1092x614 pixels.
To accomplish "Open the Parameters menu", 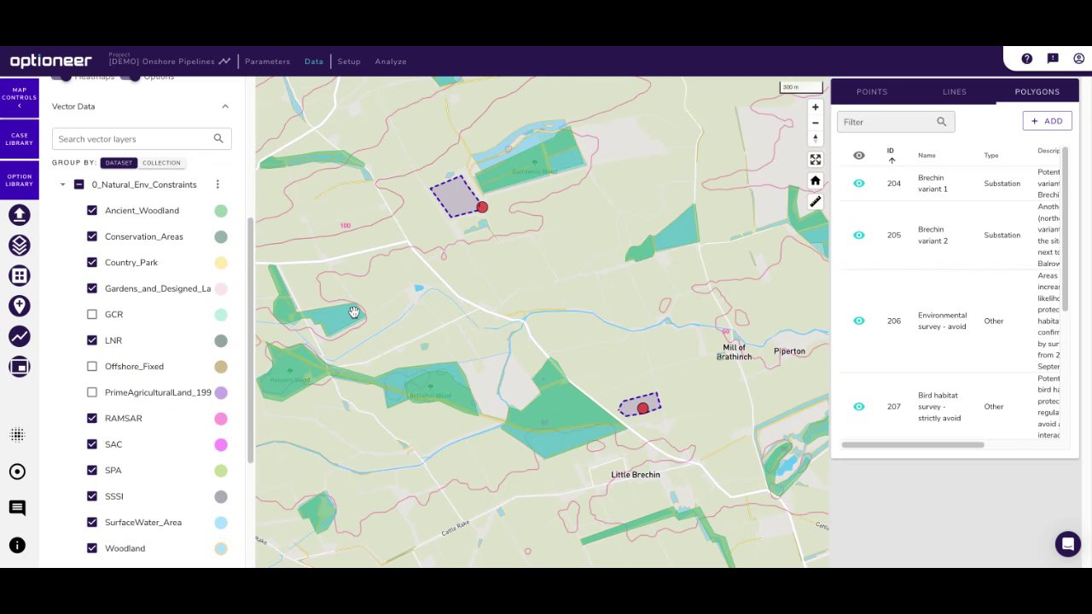I will point(267,61).
